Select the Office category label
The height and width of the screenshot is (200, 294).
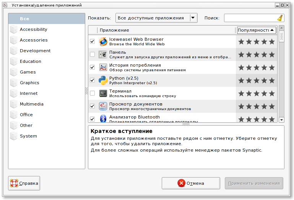point(26,115)
